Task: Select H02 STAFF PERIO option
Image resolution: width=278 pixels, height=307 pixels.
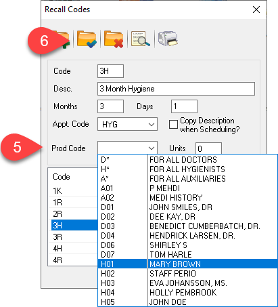Action: pos(187,274)
